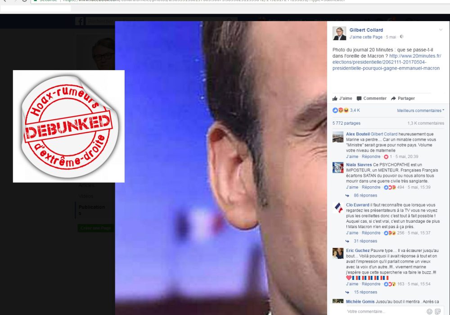Click in the Votre commentaire field
Image resolution: width=450 pixels, height=315 pixels.
coord(385,311)
